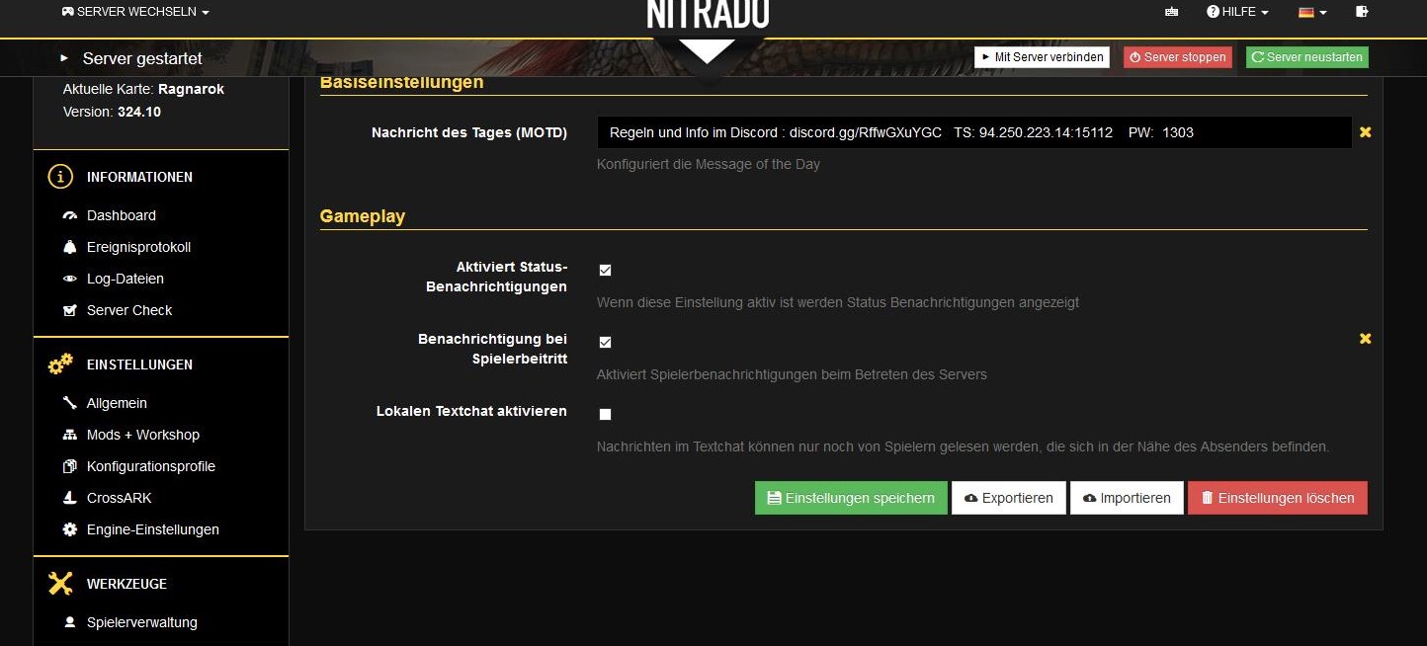Reset MOTD with the yellow X icon
This screenshot has height=646, width=1427.
pyautogui.click(x=1365, y=131)
